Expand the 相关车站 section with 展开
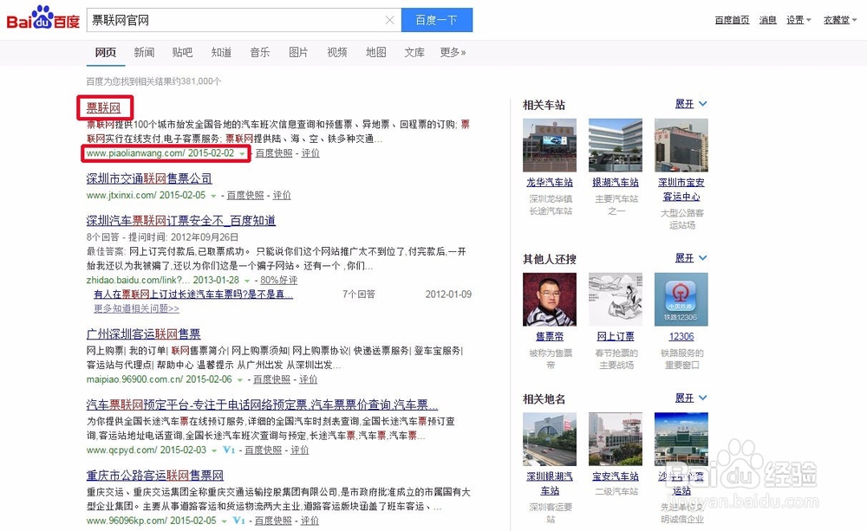This screenshot has height=531, width=867. [x=691, y=104]
